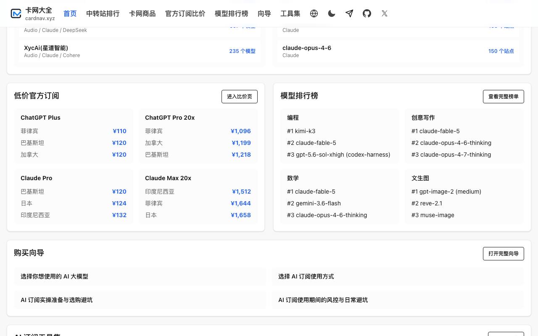This screenshot has height=336, width=538.
Task: Click the ¥110 price for ChatGPT Plus
Action: pyautogui.click(x=119, y=131)
